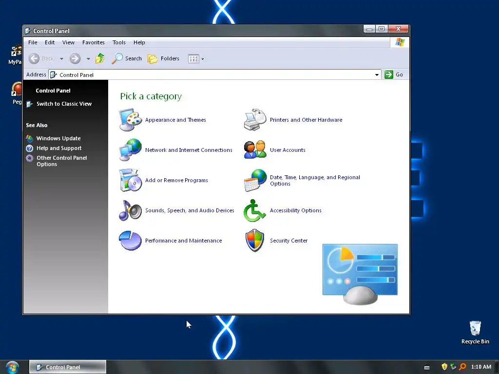The image size is (499, 374).
Task: Click the Help and Support question icon
Action: [x=30, y=148]
